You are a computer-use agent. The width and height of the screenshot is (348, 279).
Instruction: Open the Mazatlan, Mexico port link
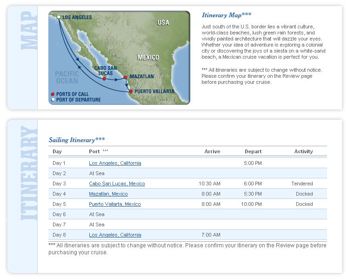(x=108, y=194)
